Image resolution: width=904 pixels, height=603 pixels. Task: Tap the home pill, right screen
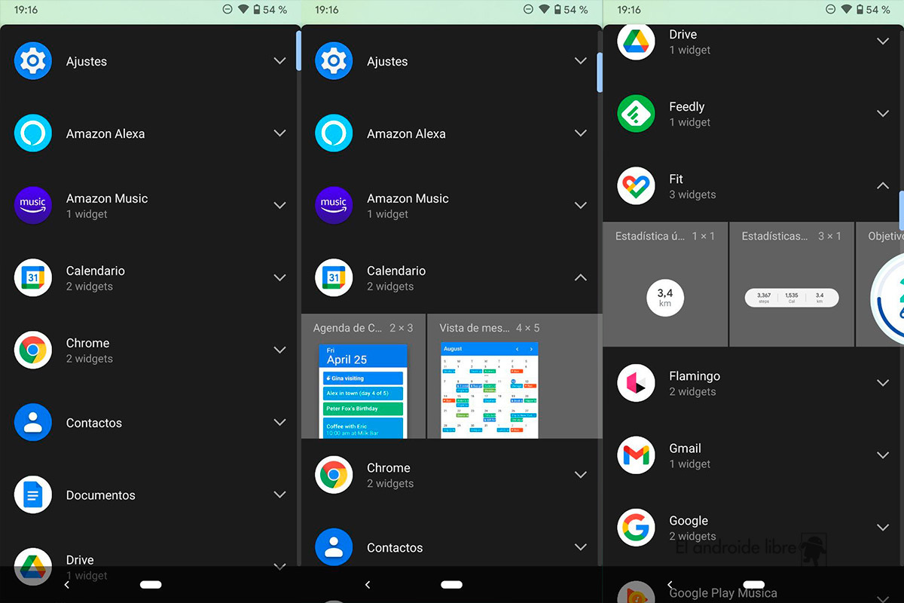click(x=754, y=584)
